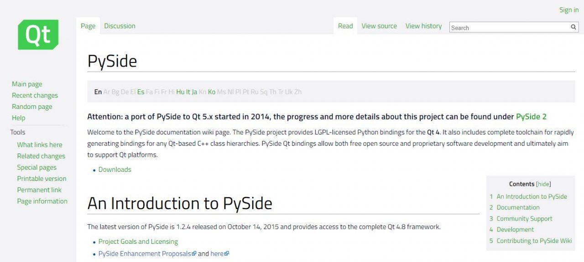Jump to Community Support section
Image resolution: width=584 pixels, height=262 pixels.
click(524, 219)
